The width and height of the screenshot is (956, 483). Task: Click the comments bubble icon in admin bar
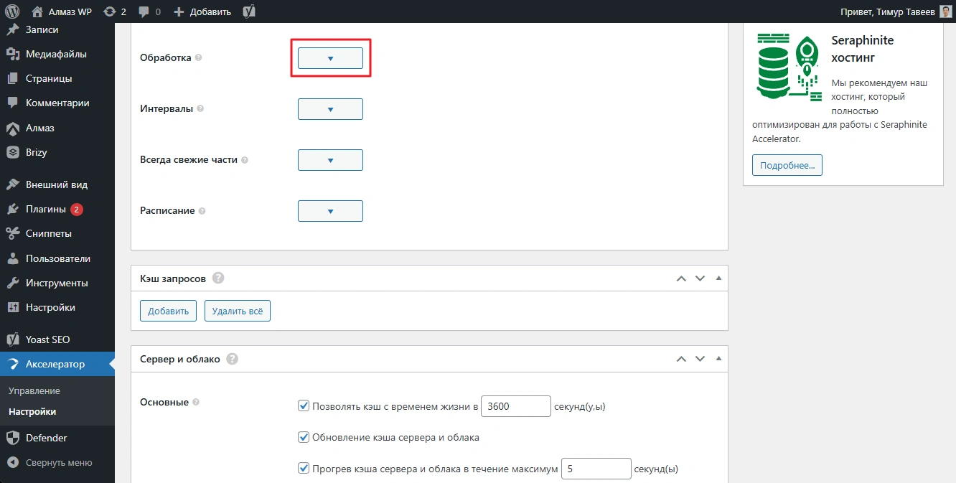tap(144, 11)
